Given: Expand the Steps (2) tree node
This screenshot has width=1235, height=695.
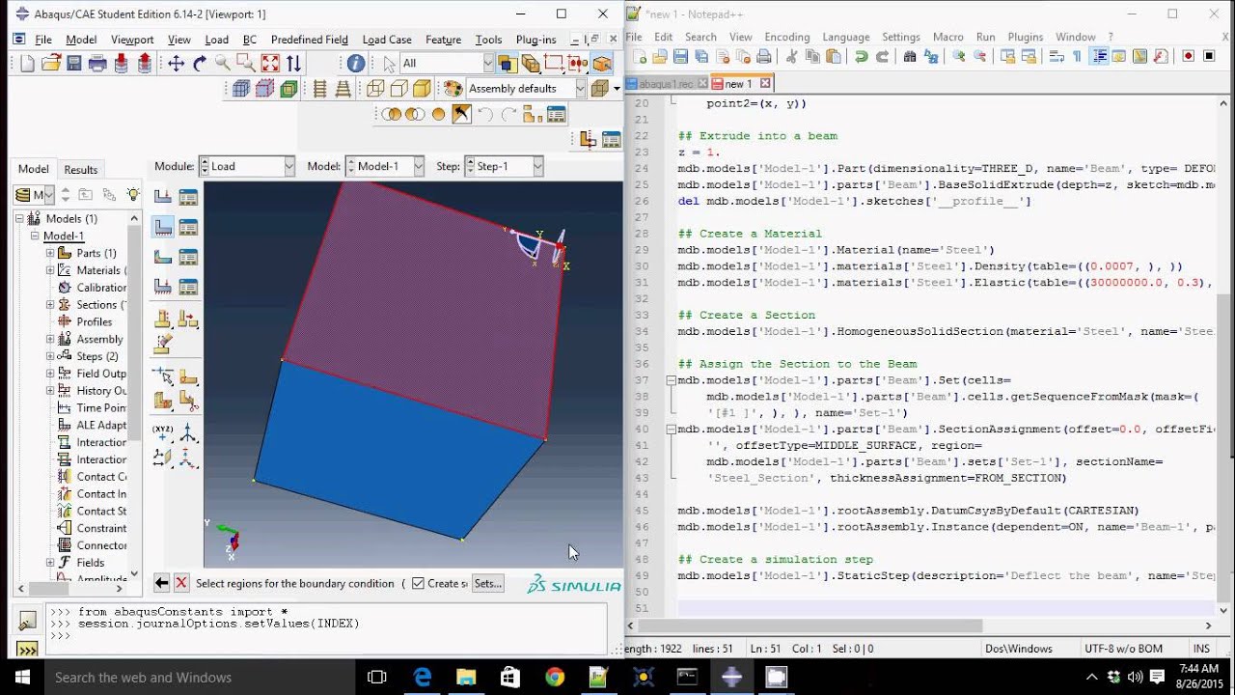Looking at the screenshot, I should [x=50, y=356].
